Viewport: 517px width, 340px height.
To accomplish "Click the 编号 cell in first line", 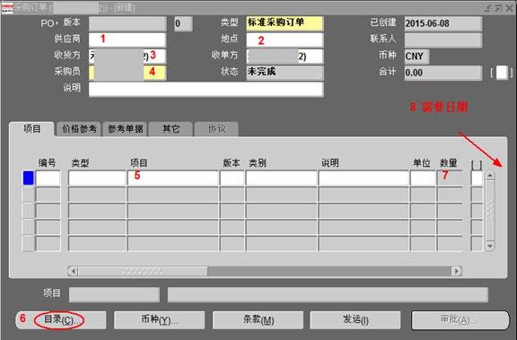I will point(48,178).
